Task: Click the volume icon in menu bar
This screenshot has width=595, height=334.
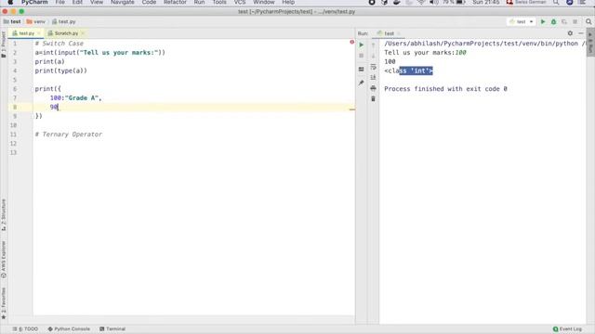Action: [434, 2]
